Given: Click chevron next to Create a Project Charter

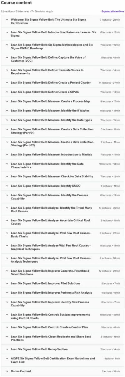Looking at the screenshot, I should point(7,83).
